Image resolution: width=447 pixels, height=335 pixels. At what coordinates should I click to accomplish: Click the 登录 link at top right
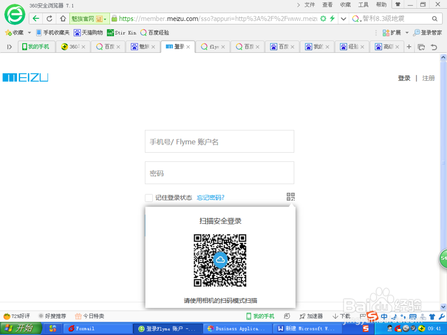pyautogui.click(x=404, y=78)
